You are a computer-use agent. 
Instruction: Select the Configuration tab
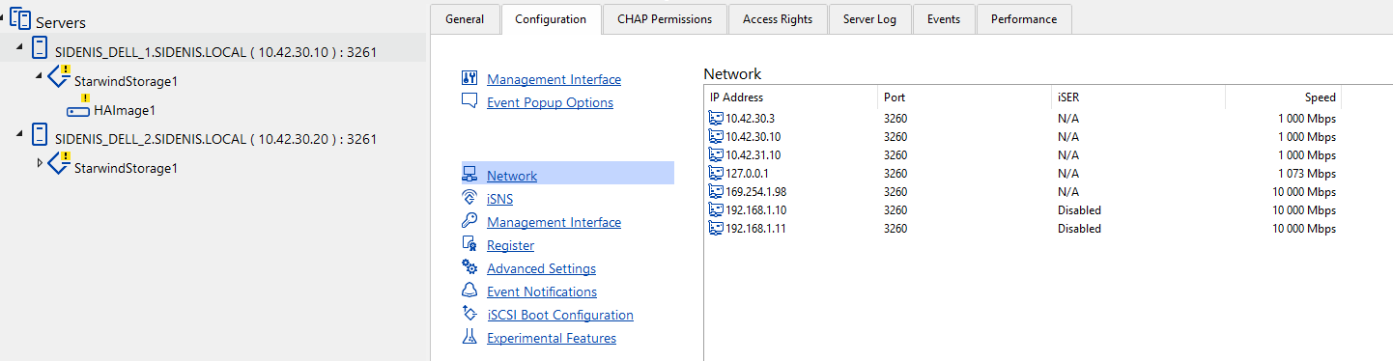point(551,18)
